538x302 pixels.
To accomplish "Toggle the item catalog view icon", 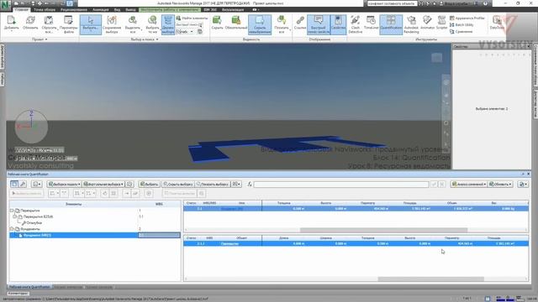I will pyautogui.click(x=14, y=185).
